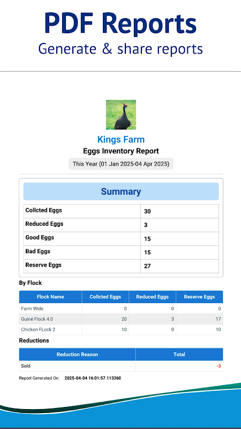241x429 pixels.
Task: Select the This Year date range badge
Action: [x=121, y=164]
